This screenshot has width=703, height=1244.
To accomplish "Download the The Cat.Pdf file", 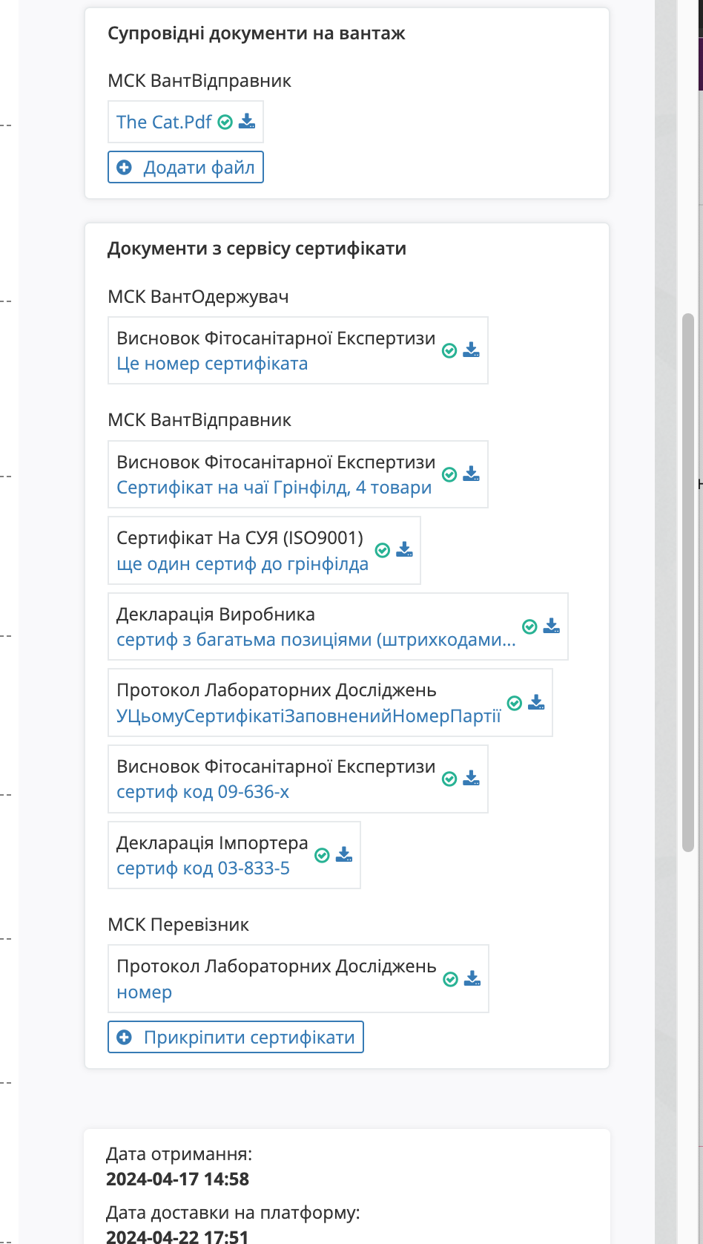I will (247, 122).
